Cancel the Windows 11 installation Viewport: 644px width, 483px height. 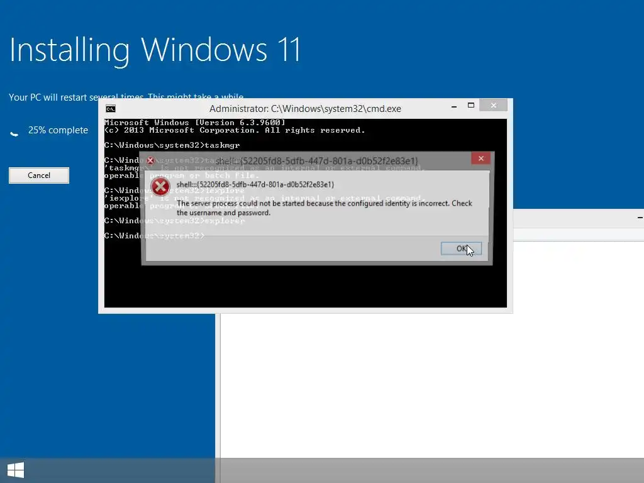tap(39, 175)
